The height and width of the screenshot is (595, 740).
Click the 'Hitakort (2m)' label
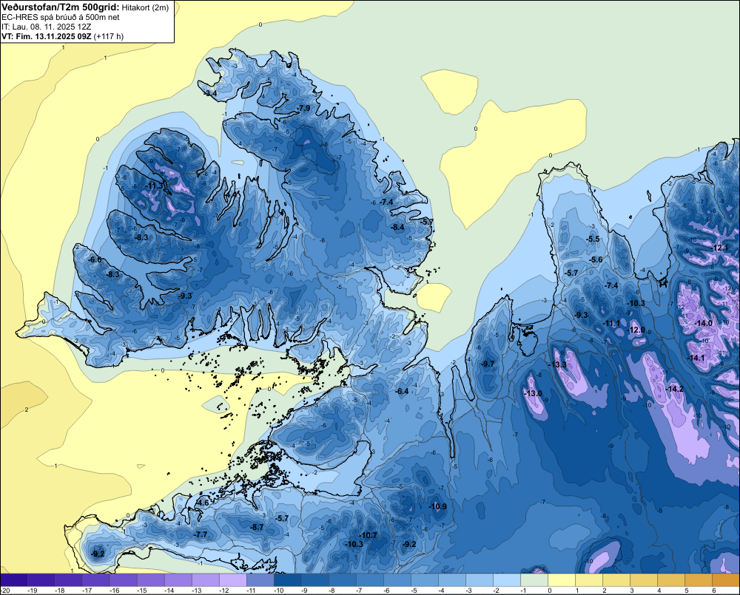[x=145, y=7]
